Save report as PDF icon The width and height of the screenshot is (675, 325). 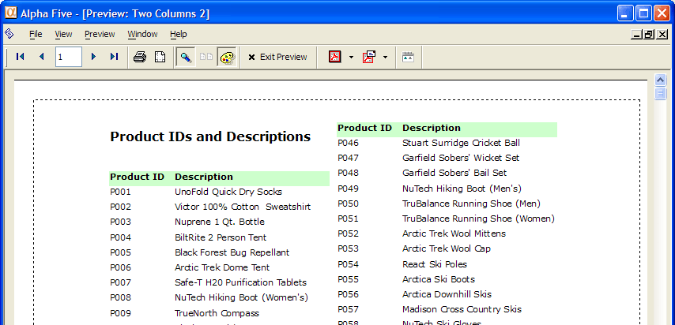(x=335, y=57)
